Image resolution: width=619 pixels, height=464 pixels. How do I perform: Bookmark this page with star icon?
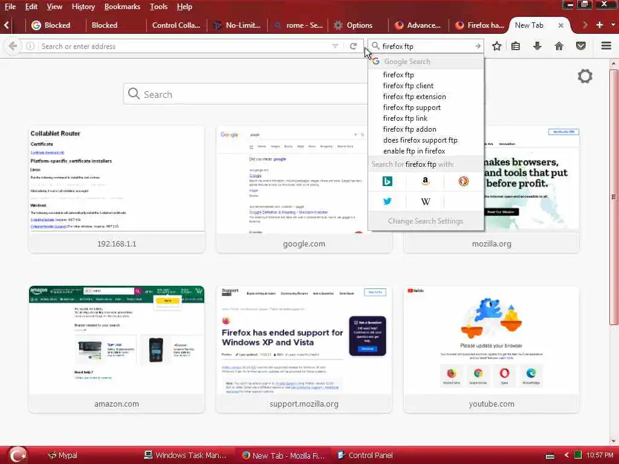pyautogui.click(x=497, y=46)
